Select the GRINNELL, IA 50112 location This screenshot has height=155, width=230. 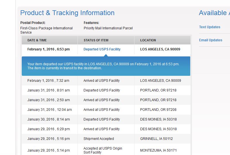[156, 139]
